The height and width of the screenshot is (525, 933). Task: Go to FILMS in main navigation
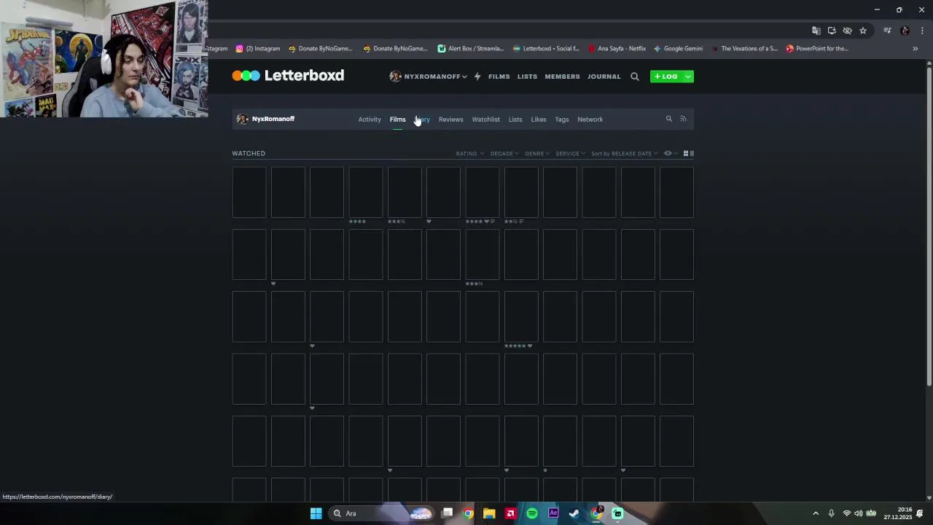[x=499, y=77]
